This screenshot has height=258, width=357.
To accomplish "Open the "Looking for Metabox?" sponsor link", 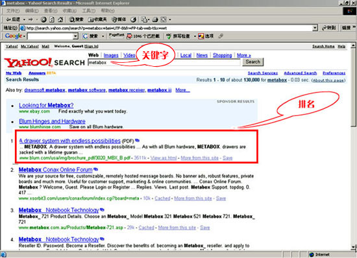I will coord(46,105).
